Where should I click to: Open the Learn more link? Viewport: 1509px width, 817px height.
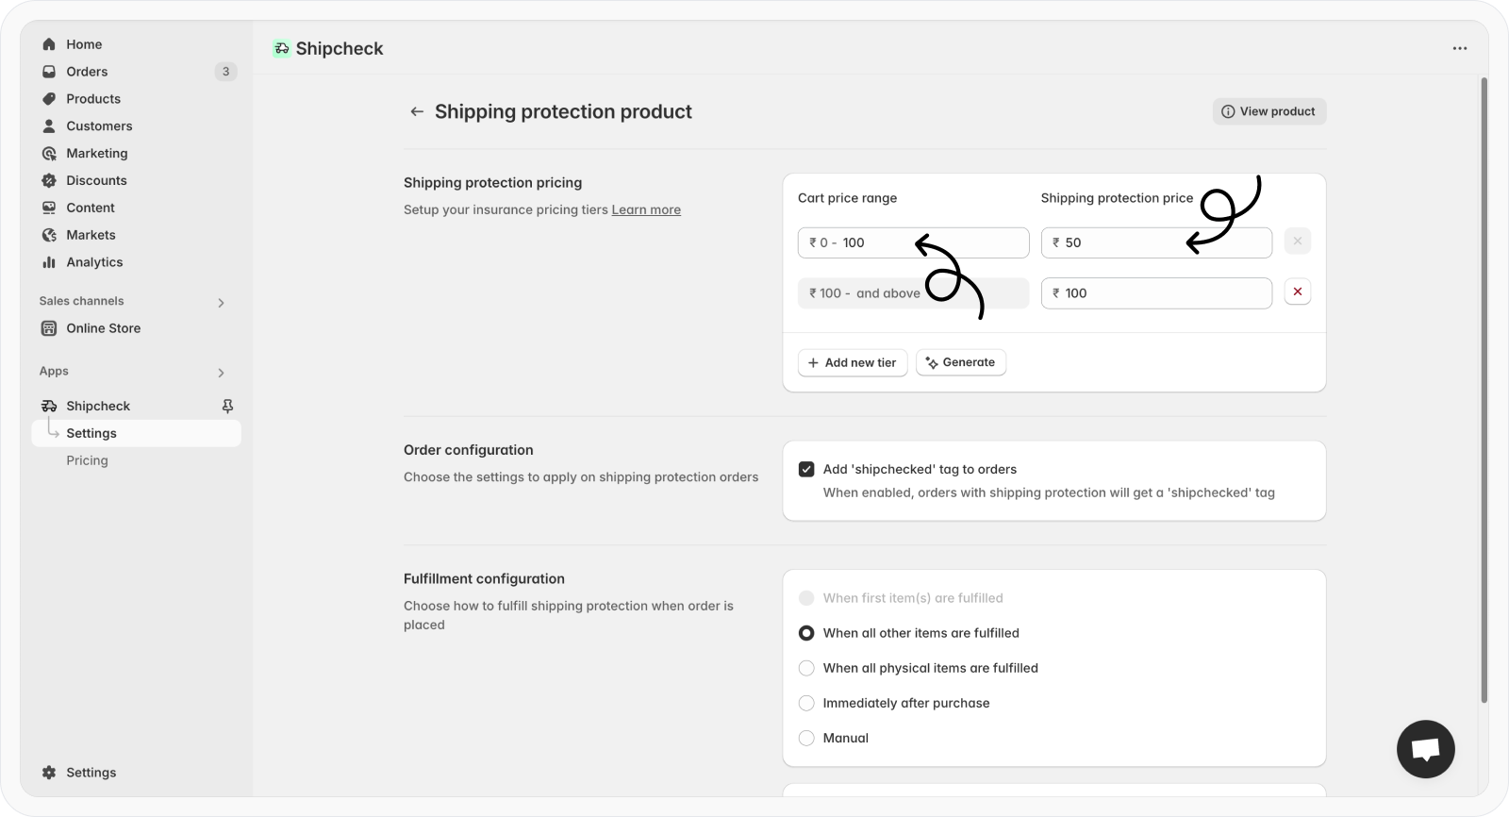(x=646, y=210)
